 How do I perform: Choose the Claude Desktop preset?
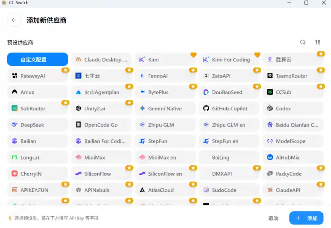click(x=101, y=59)
